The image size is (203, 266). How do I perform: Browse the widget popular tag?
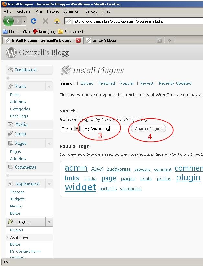click(80, 187)
